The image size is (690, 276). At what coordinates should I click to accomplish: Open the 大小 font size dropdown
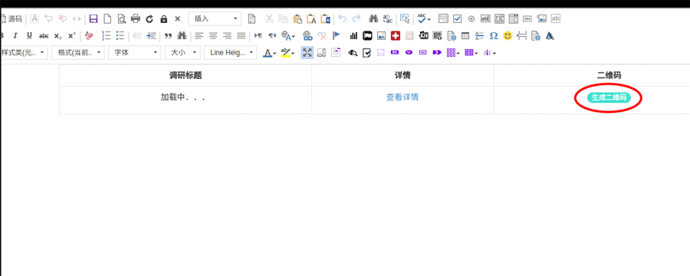(x=182, y=52)
